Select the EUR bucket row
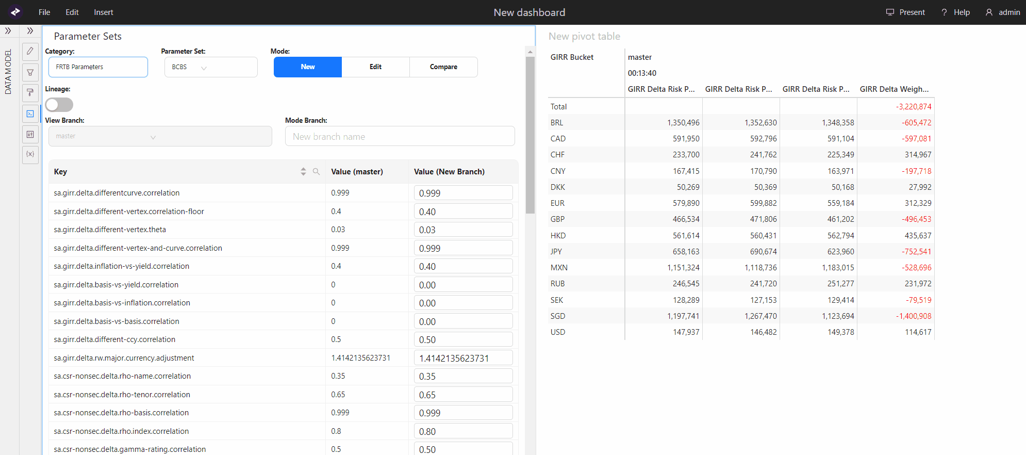This screenshot has width=1026, height=455. [741, 203]
